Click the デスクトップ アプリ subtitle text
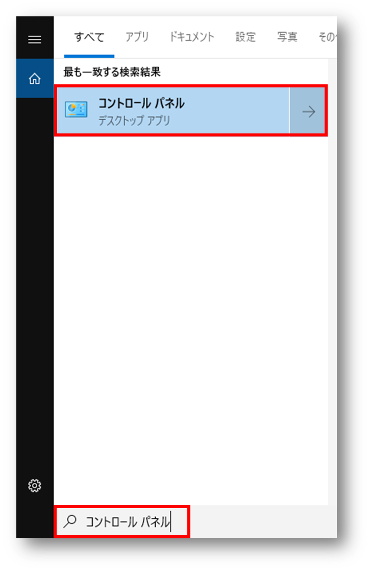Viewport: 370px width, 571px height. pos(134,121)
